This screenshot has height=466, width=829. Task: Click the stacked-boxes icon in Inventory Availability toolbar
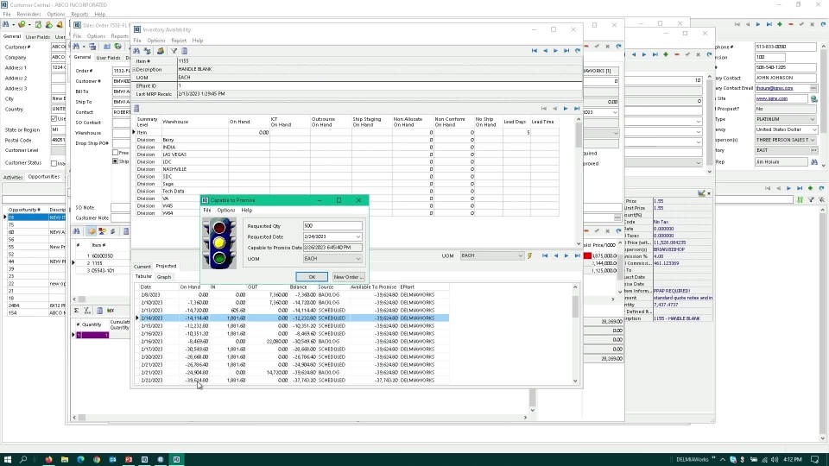click(x=161, y=51)
